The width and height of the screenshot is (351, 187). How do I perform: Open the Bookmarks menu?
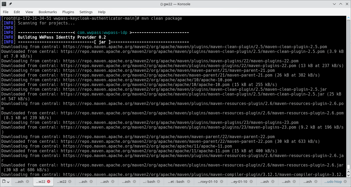48,12
